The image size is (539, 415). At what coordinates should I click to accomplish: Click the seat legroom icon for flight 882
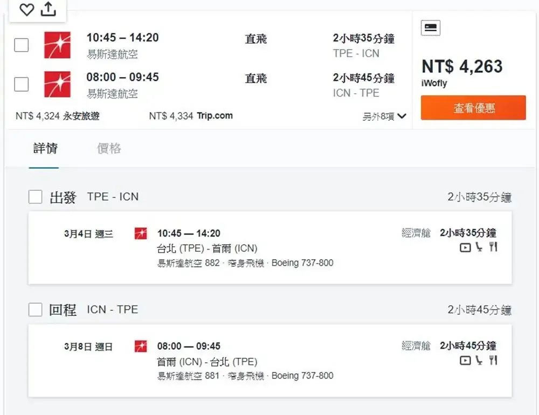point(479,247)
